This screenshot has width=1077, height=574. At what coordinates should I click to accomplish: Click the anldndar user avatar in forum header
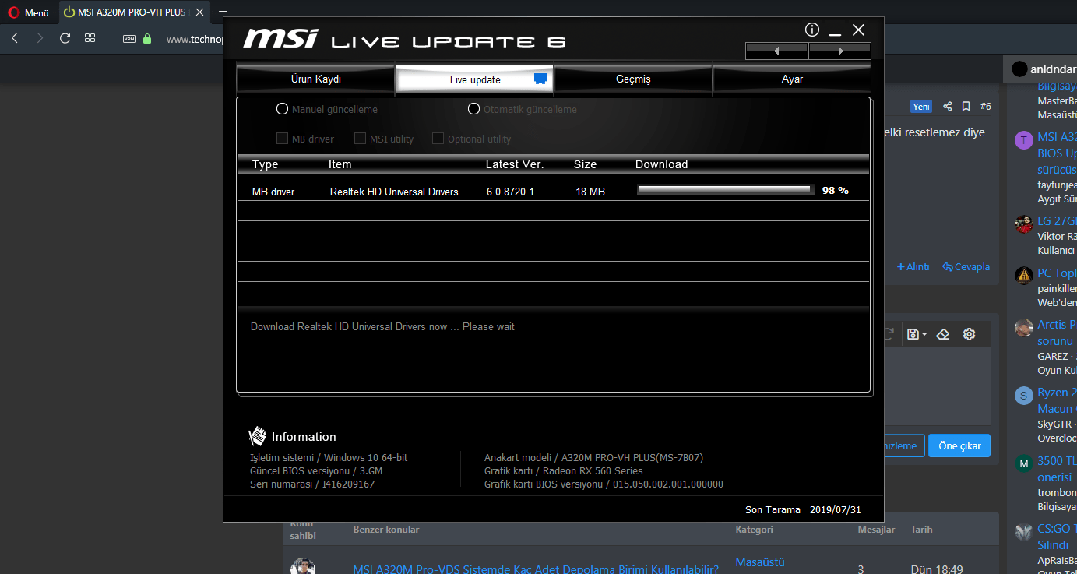coord(1019,69)
